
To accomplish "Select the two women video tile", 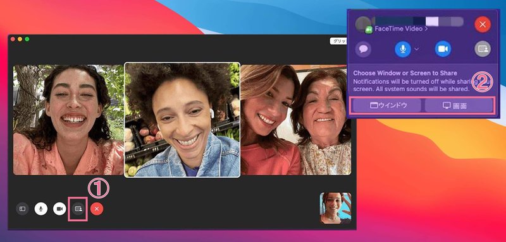I will 296,120.
